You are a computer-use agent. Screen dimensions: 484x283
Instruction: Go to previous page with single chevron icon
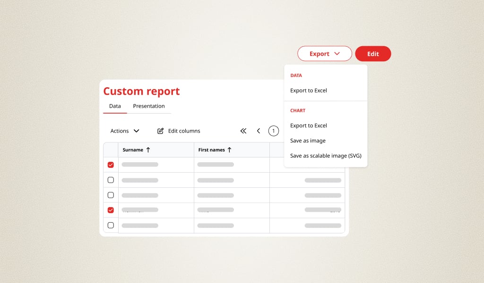[259, 131]
